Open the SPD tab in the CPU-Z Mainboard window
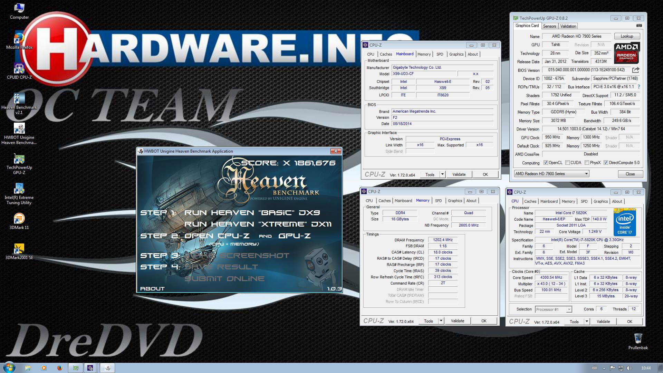This screenshot has width=663, height=373. pyautogui.click(x=440, y=54)
